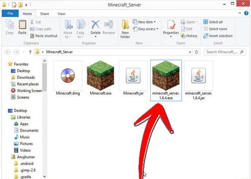Open the Anujkumar user folder
This screenshot has height=179, width=251.
[x=23, y=157]
